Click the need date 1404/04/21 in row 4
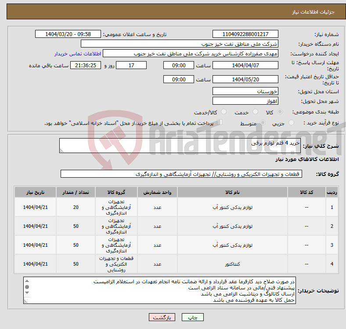346x329 pixels. (35, 264)
